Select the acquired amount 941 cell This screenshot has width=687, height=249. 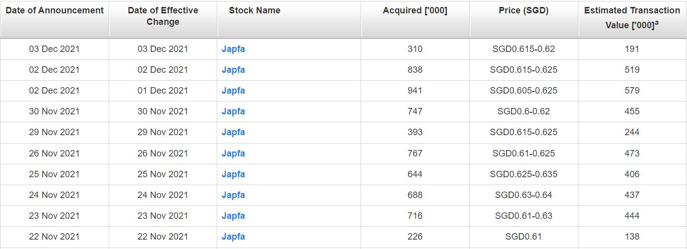tap(415, 91)
